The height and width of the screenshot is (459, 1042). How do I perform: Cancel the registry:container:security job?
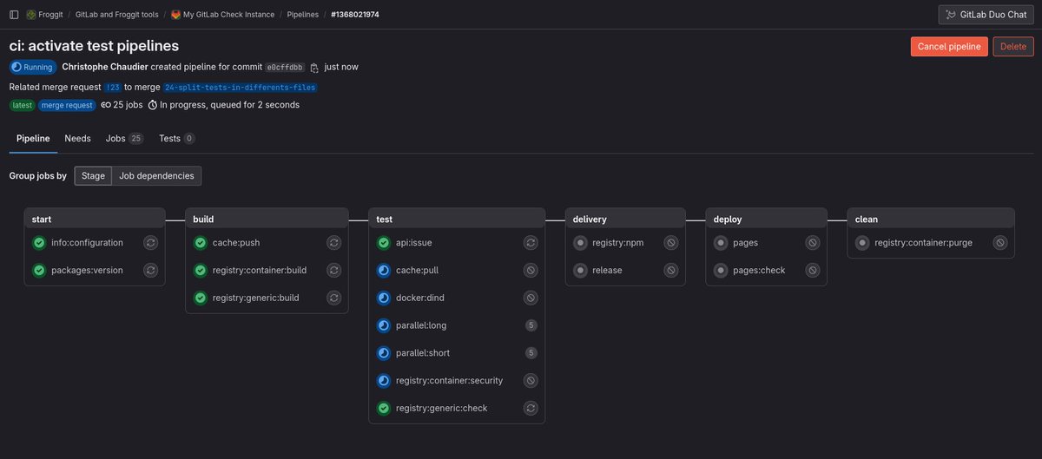[531, 380]
